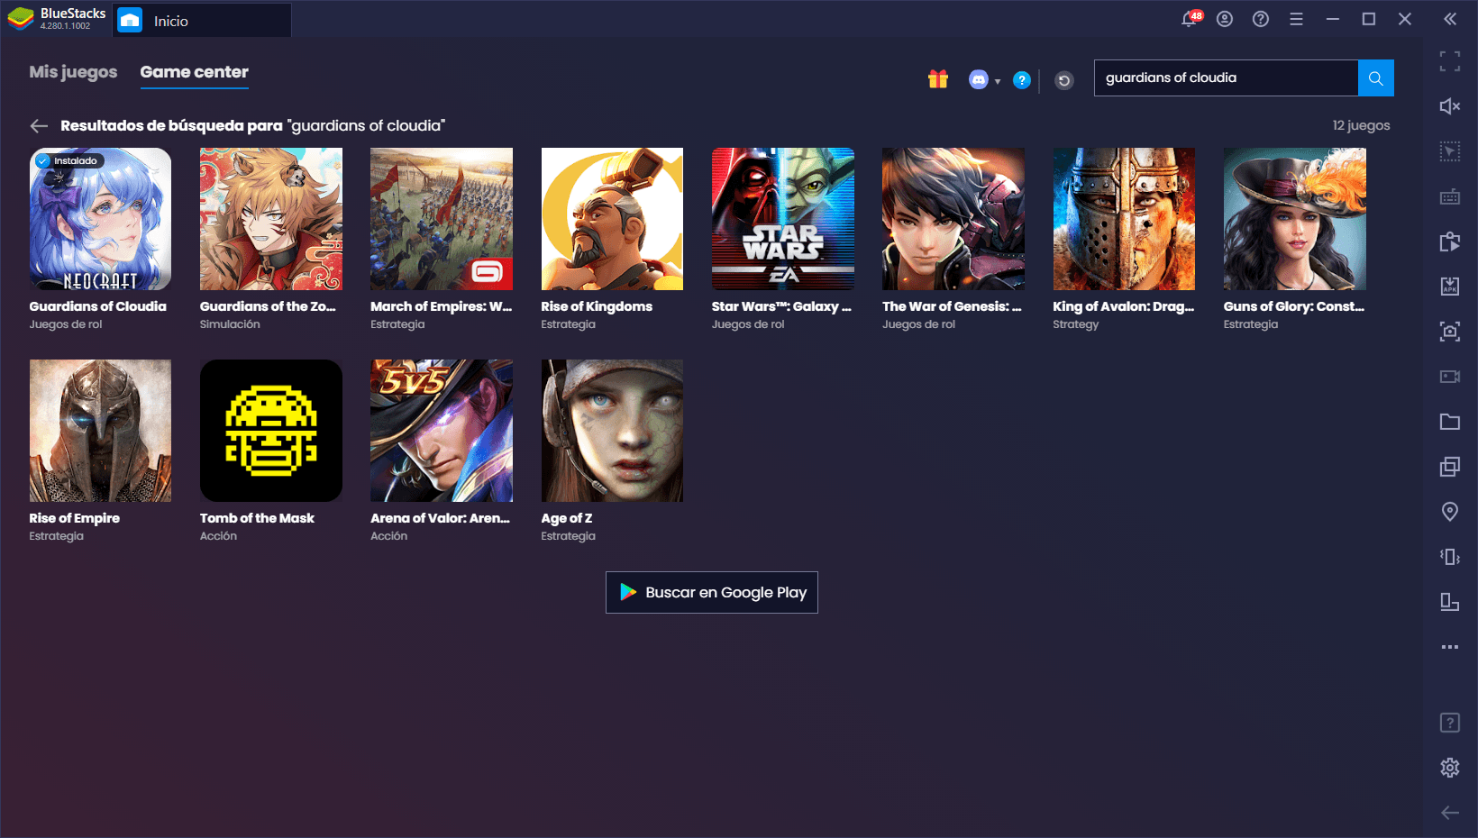
Task: Switch to Mis juegos tab
Action: click(x=73, y=72)
